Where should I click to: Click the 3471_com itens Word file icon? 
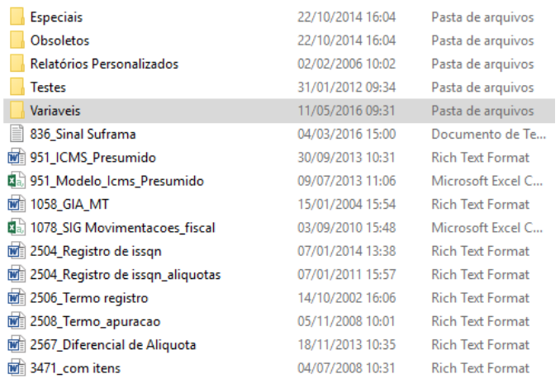(x=17, y=367)
